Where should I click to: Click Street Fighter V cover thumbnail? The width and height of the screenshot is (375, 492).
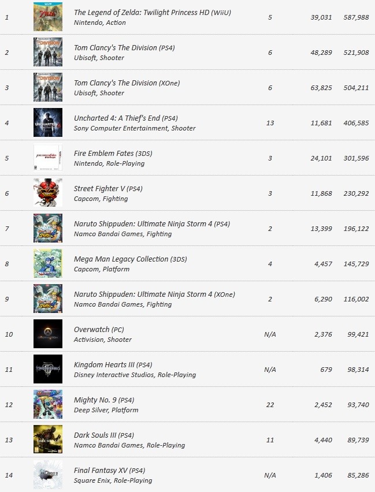click(x=48, y=193)
